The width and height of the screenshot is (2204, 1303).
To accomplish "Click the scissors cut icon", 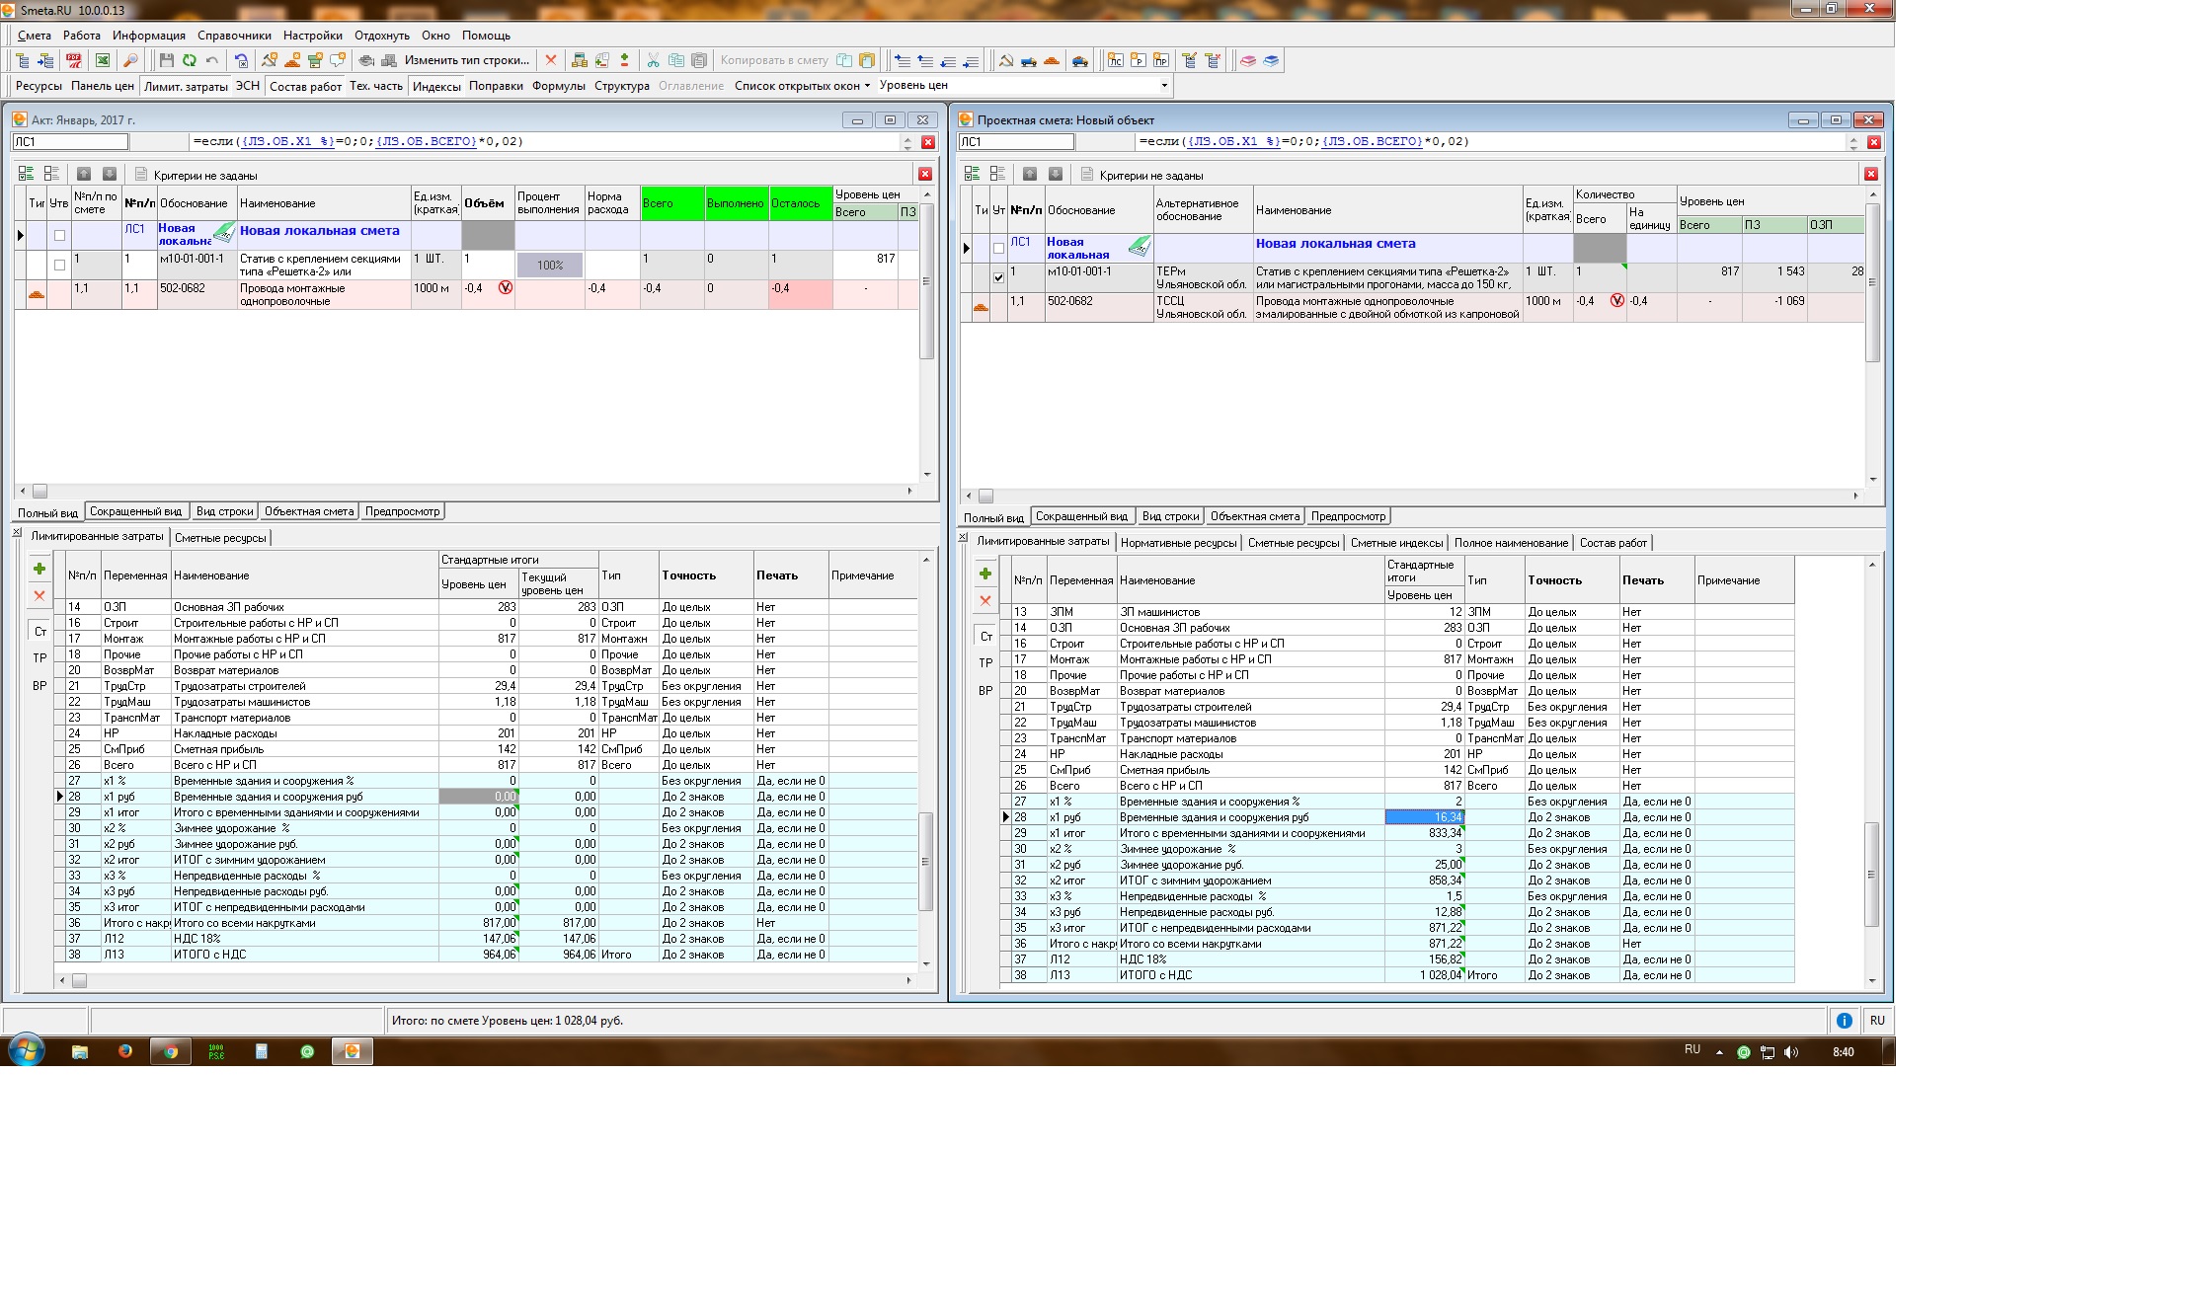I will (x=653, y=60).
